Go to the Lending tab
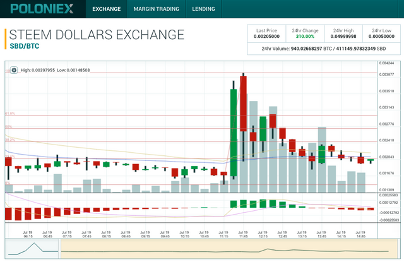Image resolution: width=404 pixels, height=262 pixels. 203,9
